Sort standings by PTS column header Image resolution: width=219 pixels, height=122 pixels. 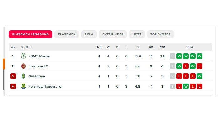(162, 47)
